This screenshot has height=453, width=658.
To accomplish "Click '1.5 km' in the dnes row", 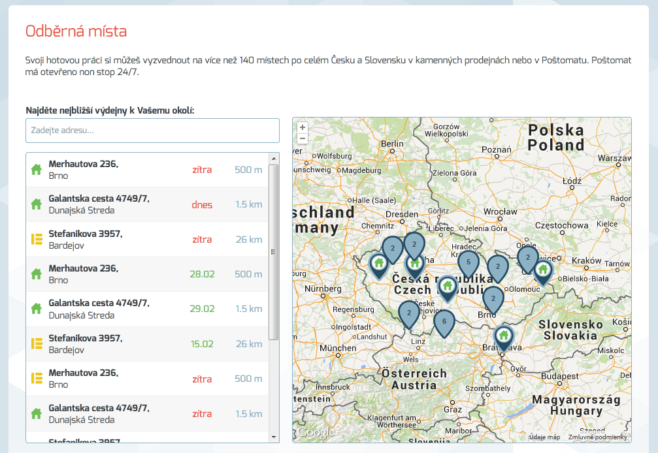I will (249, 204).
